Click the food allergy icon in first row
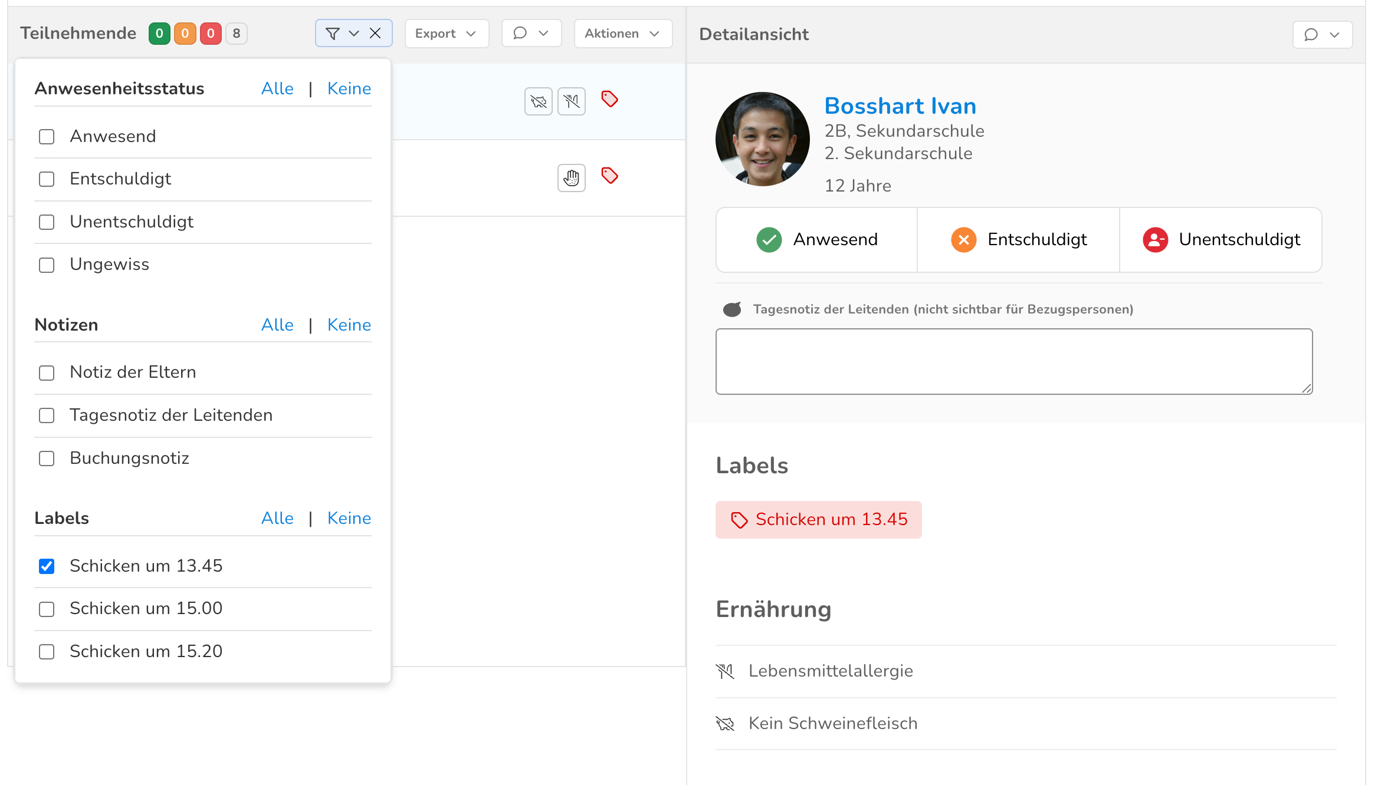 (572, 101)
